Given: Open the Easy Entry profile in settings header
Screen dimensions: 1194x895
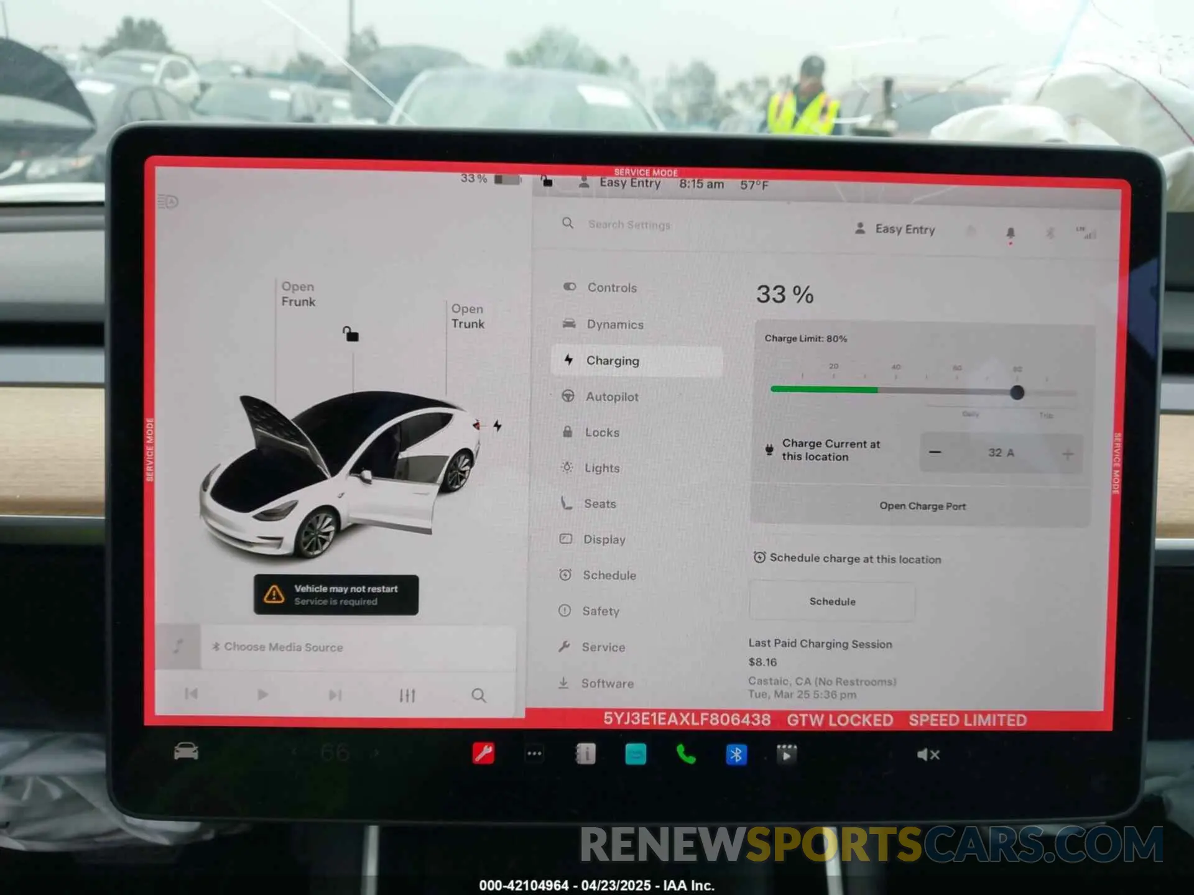Looking at the screenshot, I should (x=895, y=229).
